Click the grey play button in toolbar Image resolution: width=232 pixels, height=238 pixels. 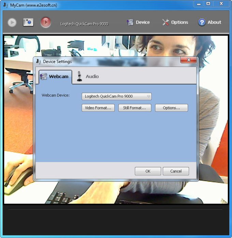pos(12,23)
